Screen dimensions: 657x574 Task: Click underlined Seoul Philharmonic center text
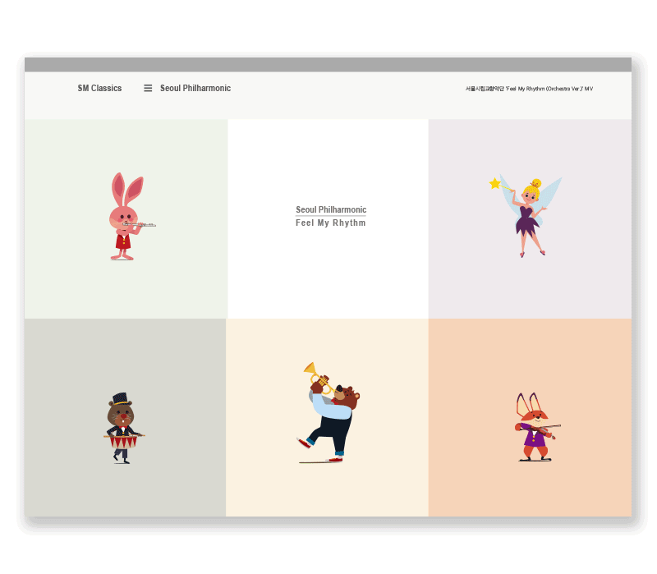tap(331, 209)
